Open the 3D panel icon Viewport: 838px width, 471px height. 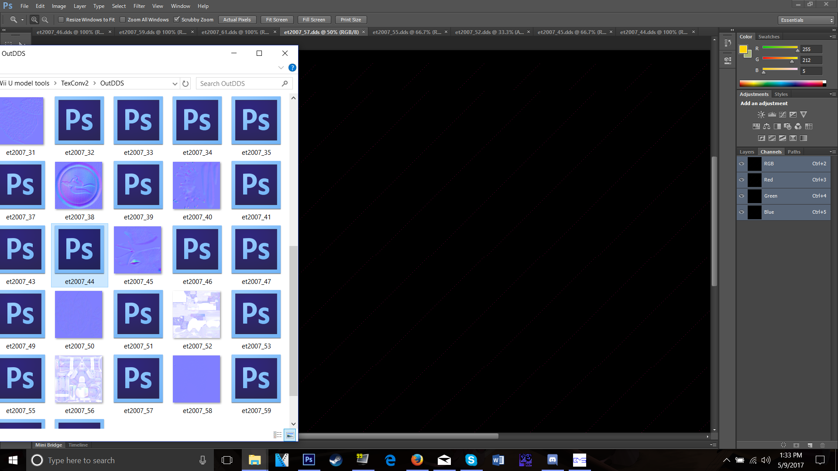pos(728,61)
